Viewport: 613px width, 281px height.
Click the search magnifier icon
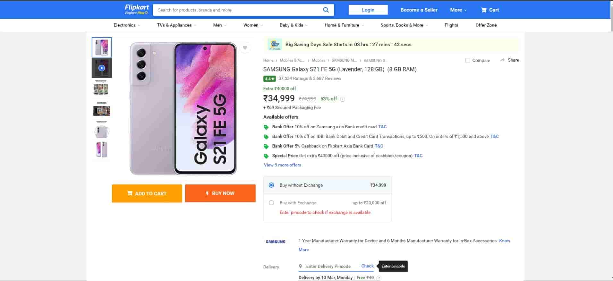point(326,10)
